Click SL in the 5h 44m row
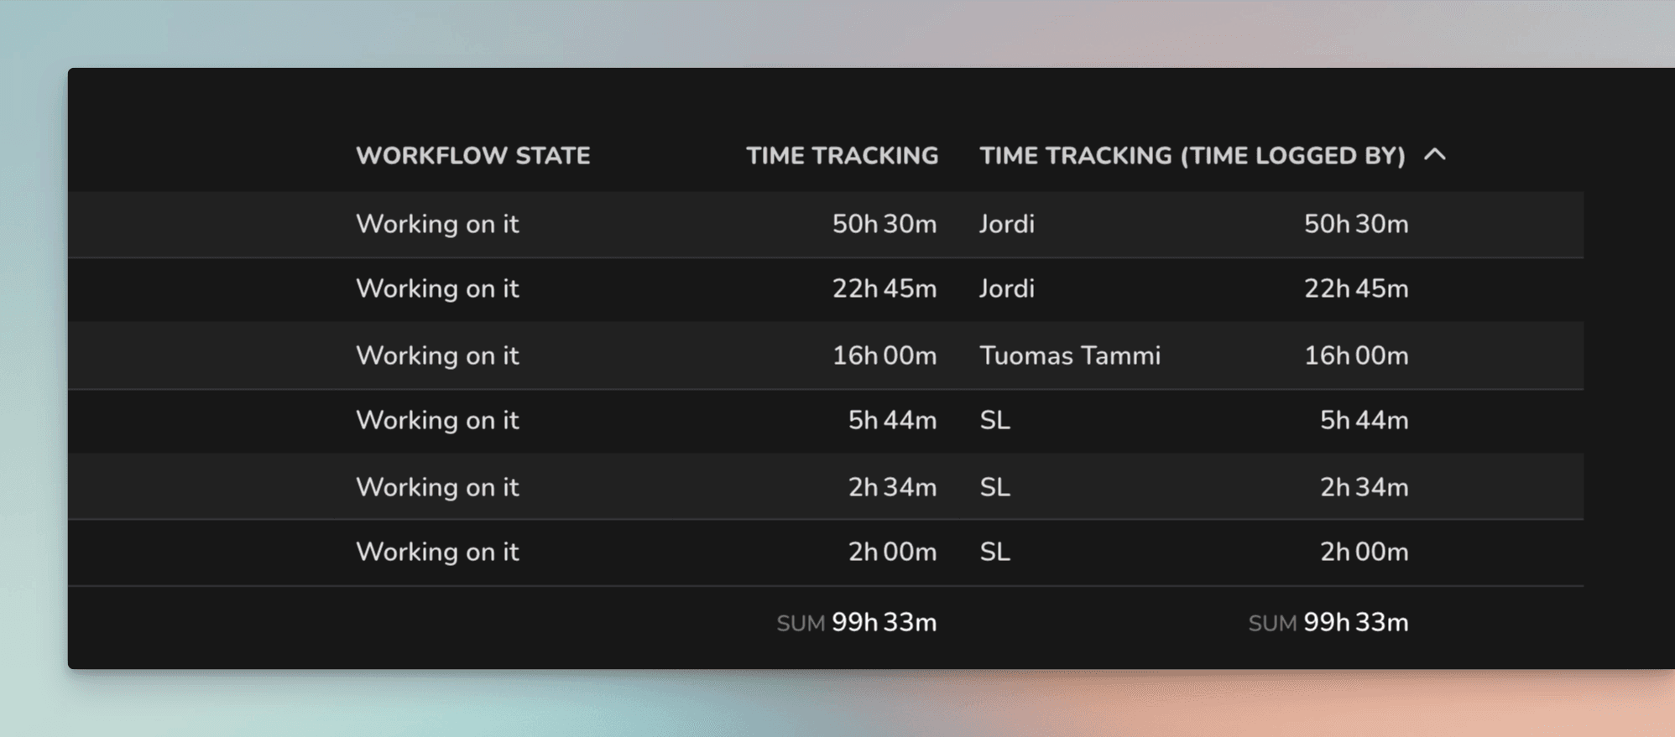Screen dimensions: 1675x737 pyautogui.click(x=995, y=420)
